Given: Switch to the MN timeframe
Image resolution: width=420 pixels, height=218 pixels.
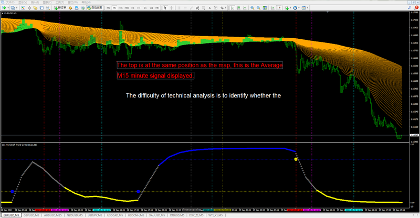Looking at the screenshot, I should (157, 8).
